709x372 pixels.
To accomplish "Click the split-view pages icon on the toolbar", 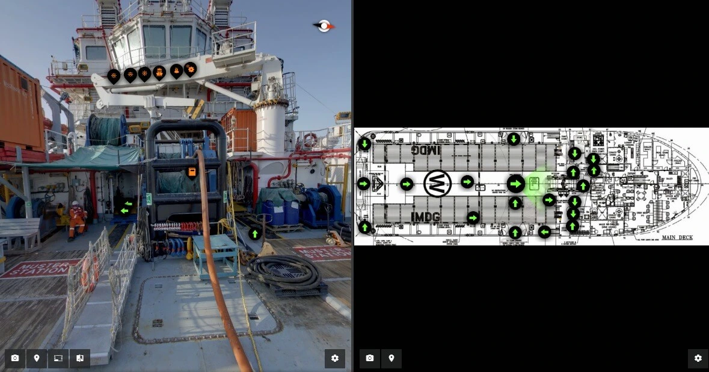I will 80,358.
